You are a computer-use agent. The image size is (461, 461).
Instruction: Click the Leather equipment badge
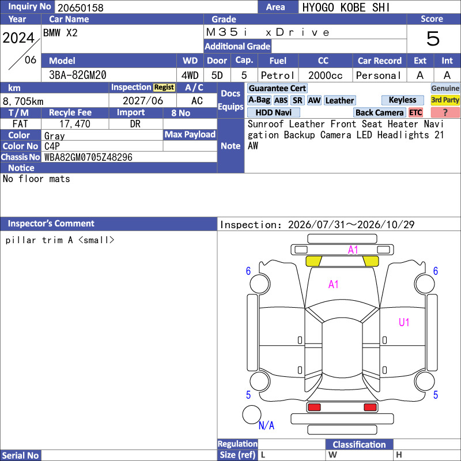tap(339, 100)
